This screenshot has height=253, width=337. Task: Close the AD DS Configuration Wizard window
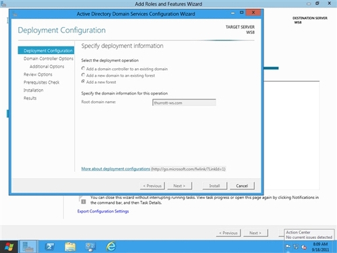click(x=253, y=12)
